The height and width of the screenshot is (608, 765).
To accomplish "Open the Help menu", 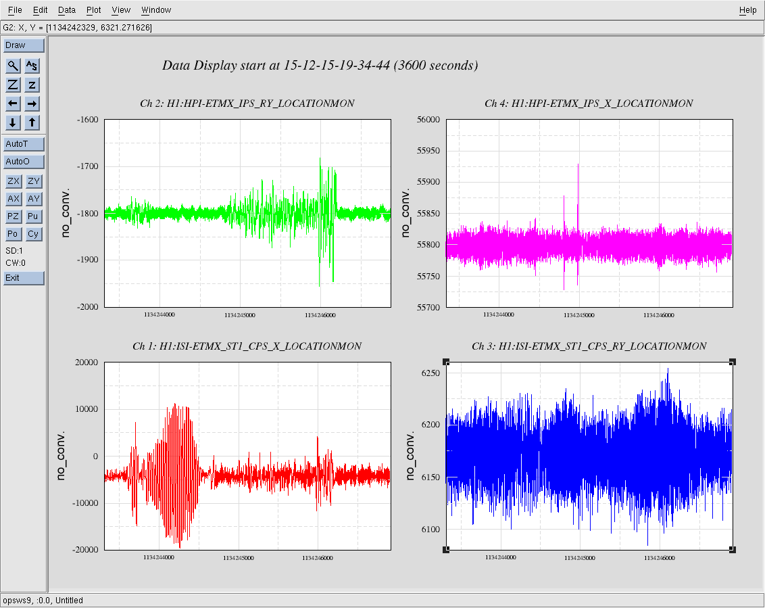I will tap(747, 9).
